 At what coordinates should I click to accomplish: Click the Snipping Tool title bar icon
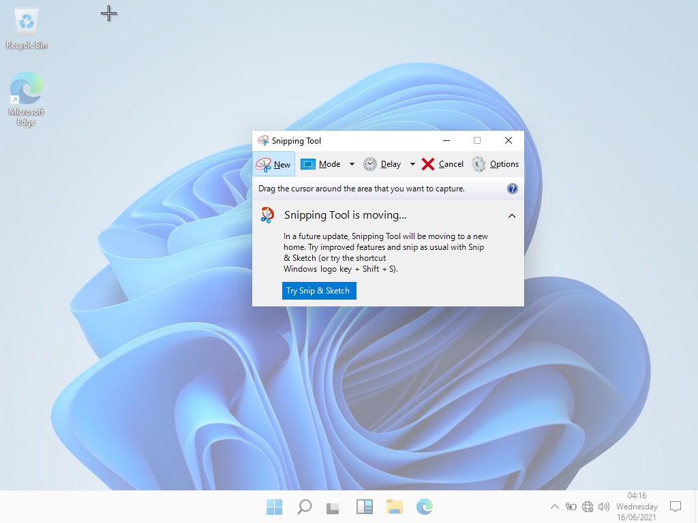coord(263,140)
